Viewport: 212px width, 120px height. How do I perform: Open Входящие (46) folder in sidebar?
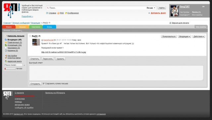(x=15, y=40)
